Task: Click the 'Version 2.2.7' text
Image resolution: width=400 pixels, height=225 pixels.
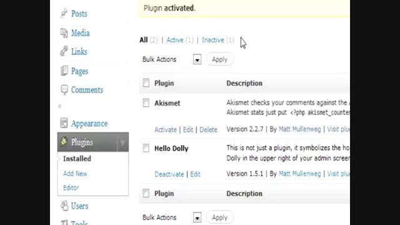Action: (x=245, y=129)
